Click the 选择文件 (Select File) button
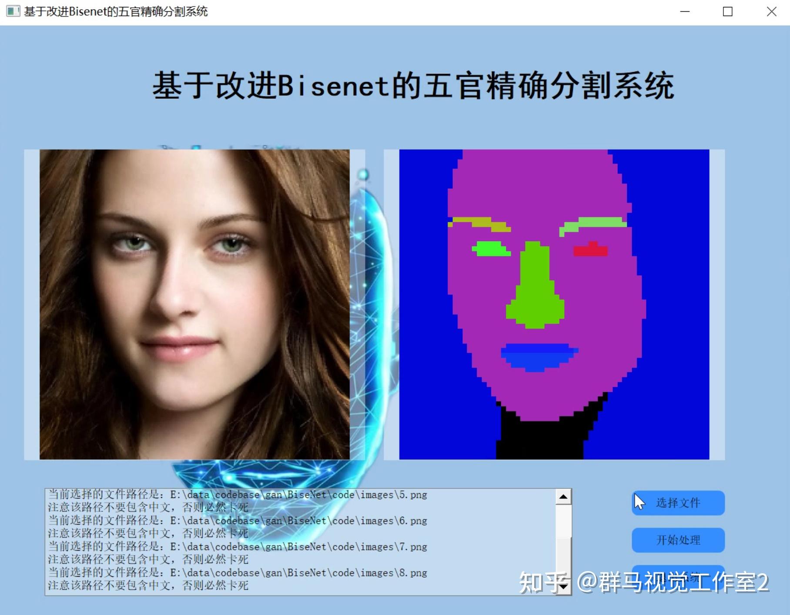The image size is (790, 615). [678, 503]
